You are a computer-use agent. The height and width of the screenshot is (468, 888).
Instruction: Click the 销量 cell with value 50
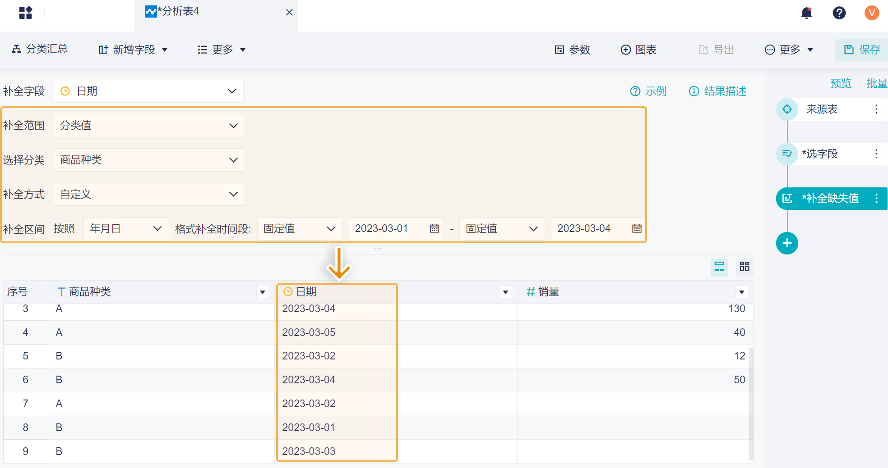click(x=635, y=380)
